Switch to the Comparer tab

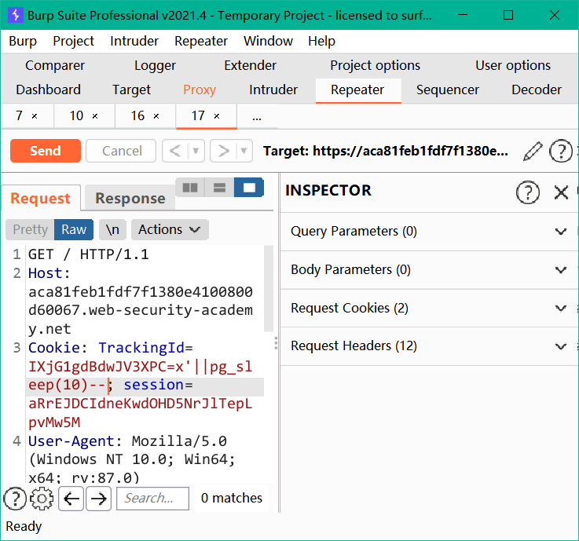[55, 65]
